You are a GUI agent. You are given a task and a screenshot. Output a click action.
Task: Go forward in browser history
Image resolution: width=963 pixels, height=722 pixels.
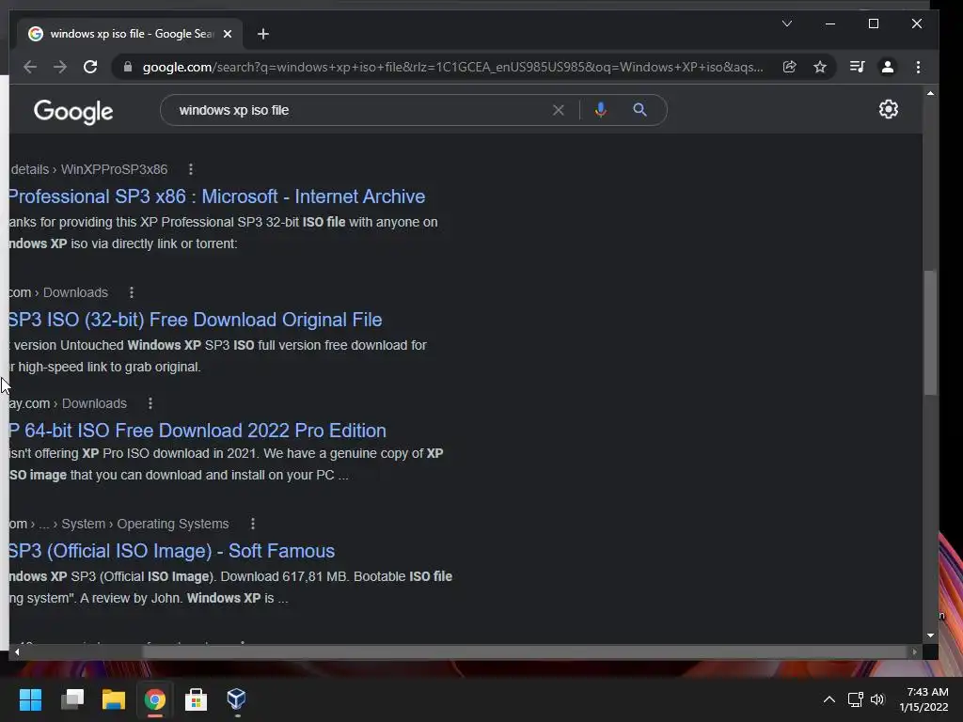(59, 67)
